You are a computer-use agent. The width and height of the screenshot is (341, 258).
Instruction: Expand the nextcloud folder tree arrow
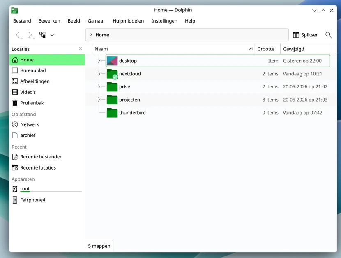pos(99,74)
